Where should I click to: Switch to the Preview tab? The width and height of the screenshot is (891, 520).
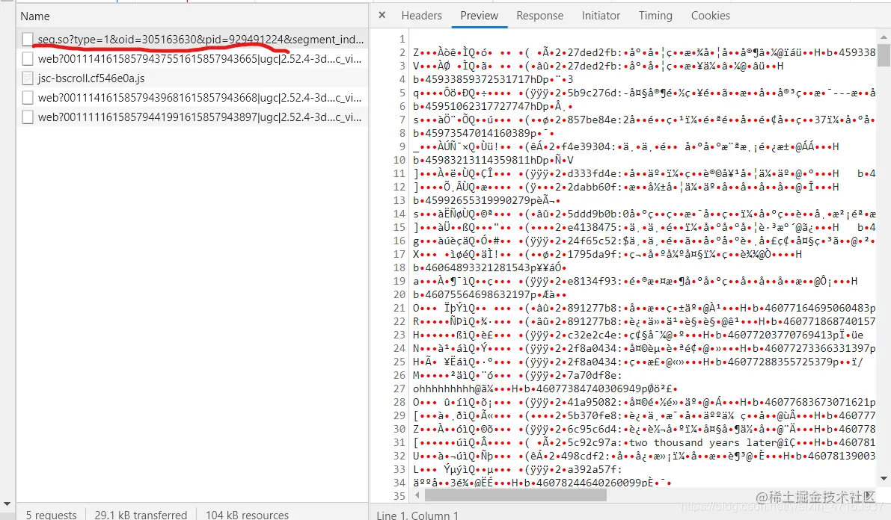click(479, 16)
